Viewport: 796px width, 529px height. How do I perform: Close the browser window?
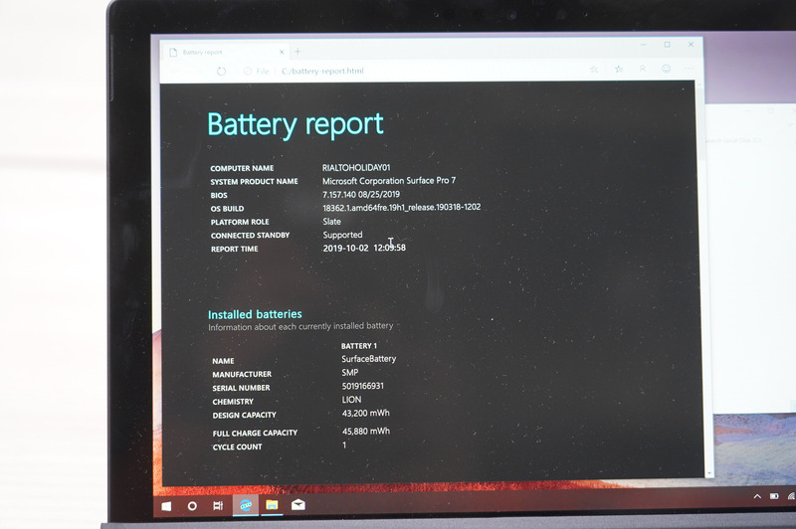pyautogui.click(x=691, y=44)
